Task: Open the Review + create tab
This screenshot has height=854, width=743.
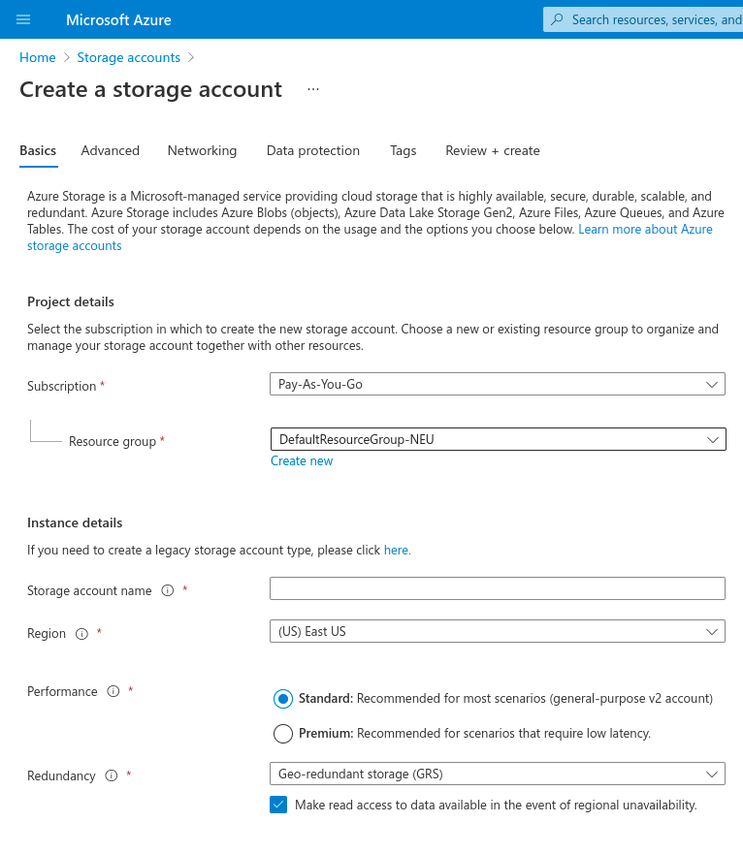Action: point(493,150)
